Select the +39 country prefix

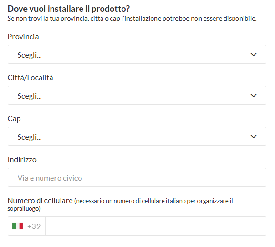[x=34, y=226]
